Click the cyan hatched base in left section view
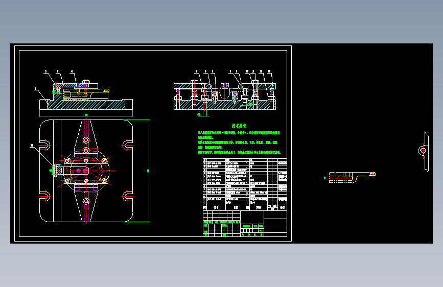Screen dimensions: 443x287 [86, 105]
